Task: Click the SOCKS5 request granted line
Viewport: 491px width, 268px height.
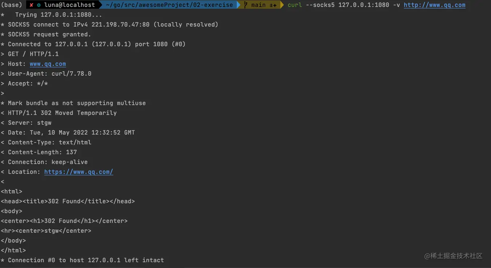Action: point(46,35)
